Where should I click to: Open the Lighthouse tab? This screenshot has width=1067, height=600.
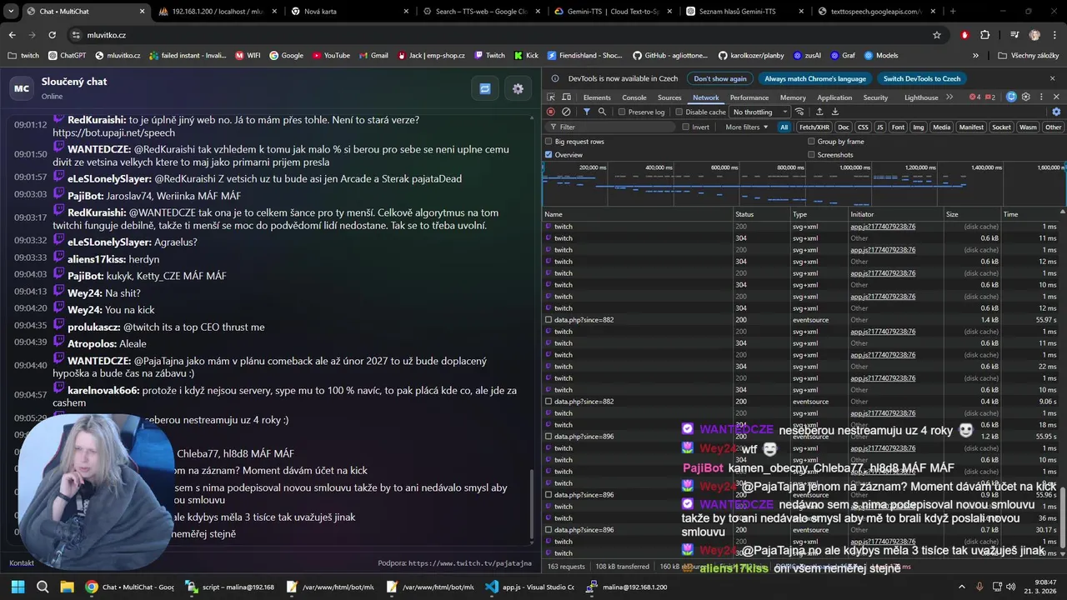[x=921, y=97]
